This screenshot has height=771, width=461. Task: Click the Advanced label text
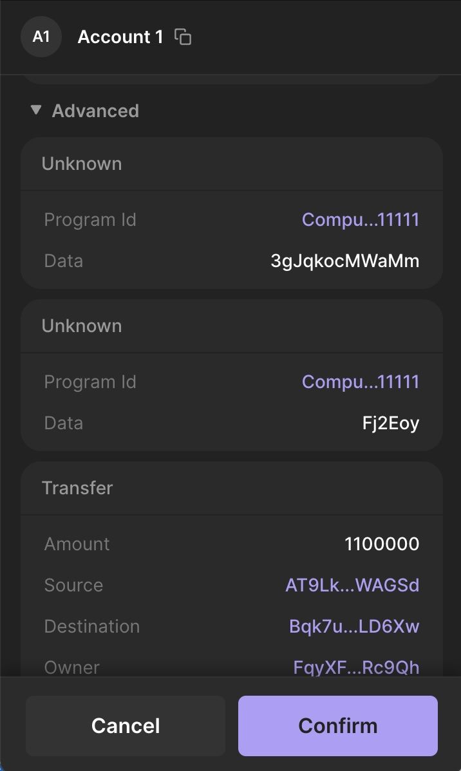tap(95, 110)
